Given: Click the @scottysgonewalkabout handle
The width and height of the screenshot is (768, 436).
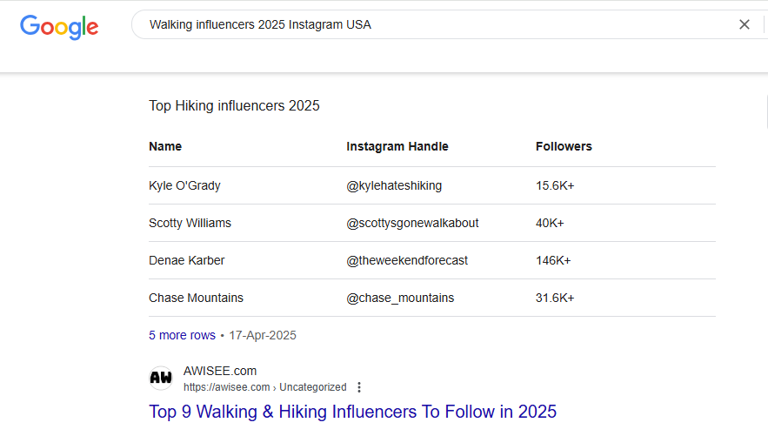Looking at the screenshot, I should click(412, 223).
